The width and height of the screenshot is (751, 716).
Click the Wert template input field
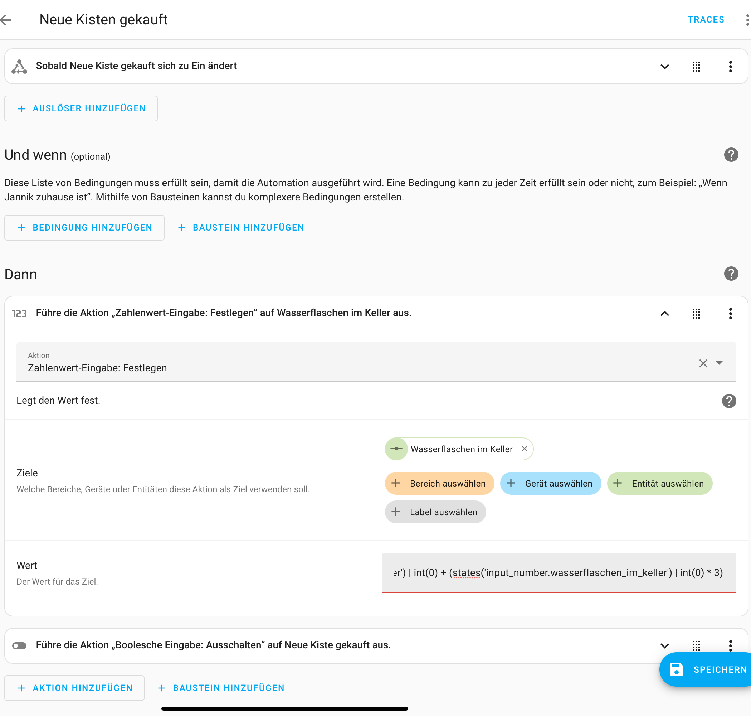click(559, 572)
